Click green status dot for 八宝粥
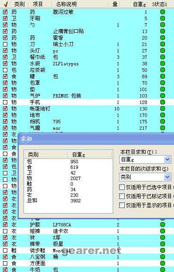Viewport: 174px width, 272px height. pos(162,257)
